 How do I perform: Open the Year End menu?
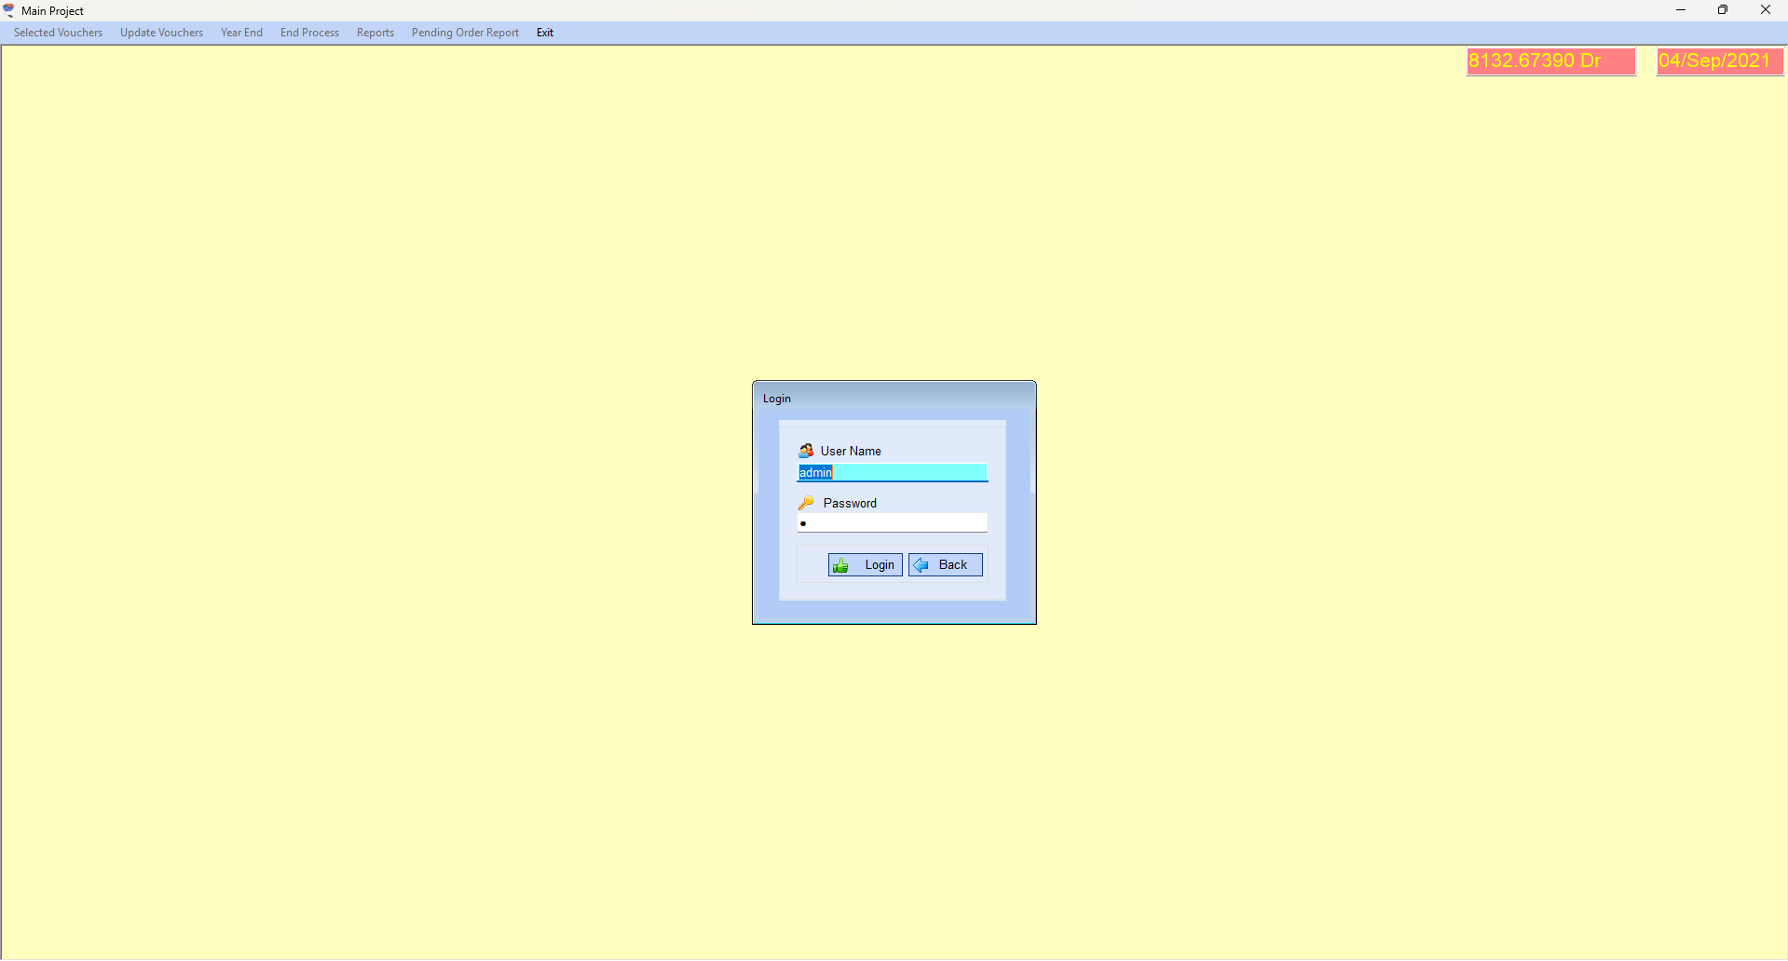[x=241, y=33]
